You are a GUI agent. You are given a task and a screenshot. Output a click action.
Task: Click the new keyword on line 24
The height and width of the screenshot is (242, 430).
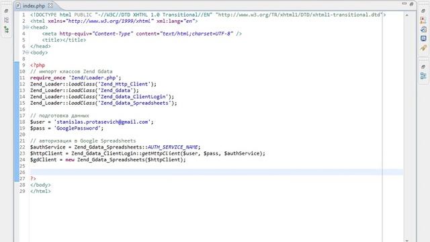click(70, 160)
